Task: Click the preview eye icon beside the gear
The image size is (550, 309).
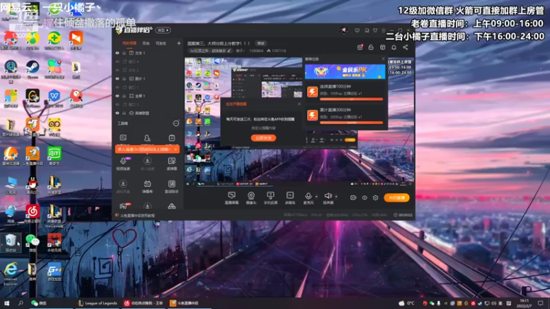Action: click(364, 198)
